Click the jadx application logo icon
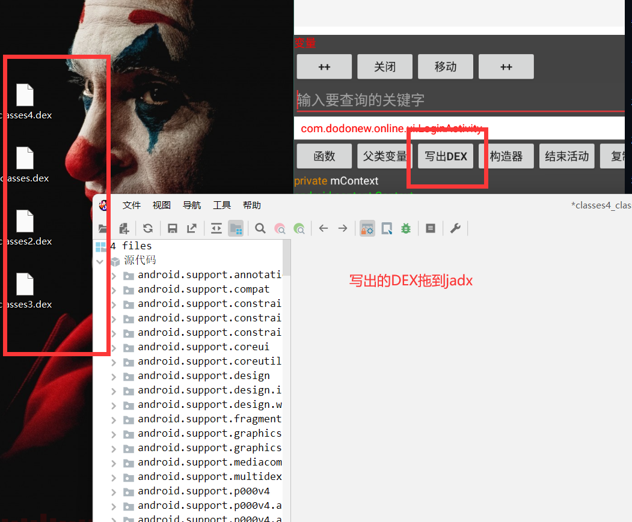Viewport: 632px width, 522px height. click(103, 205)
